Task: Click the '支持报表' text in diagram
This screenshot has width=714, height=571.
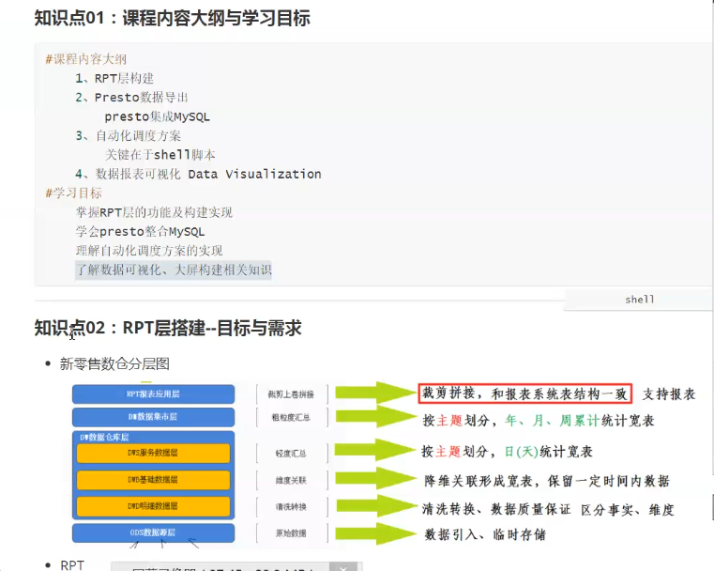Action: pyautogui.click(x=669, y=394)
